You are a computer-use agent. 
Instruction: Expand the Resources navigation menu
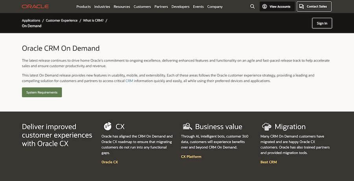click(x=122, y=7)
